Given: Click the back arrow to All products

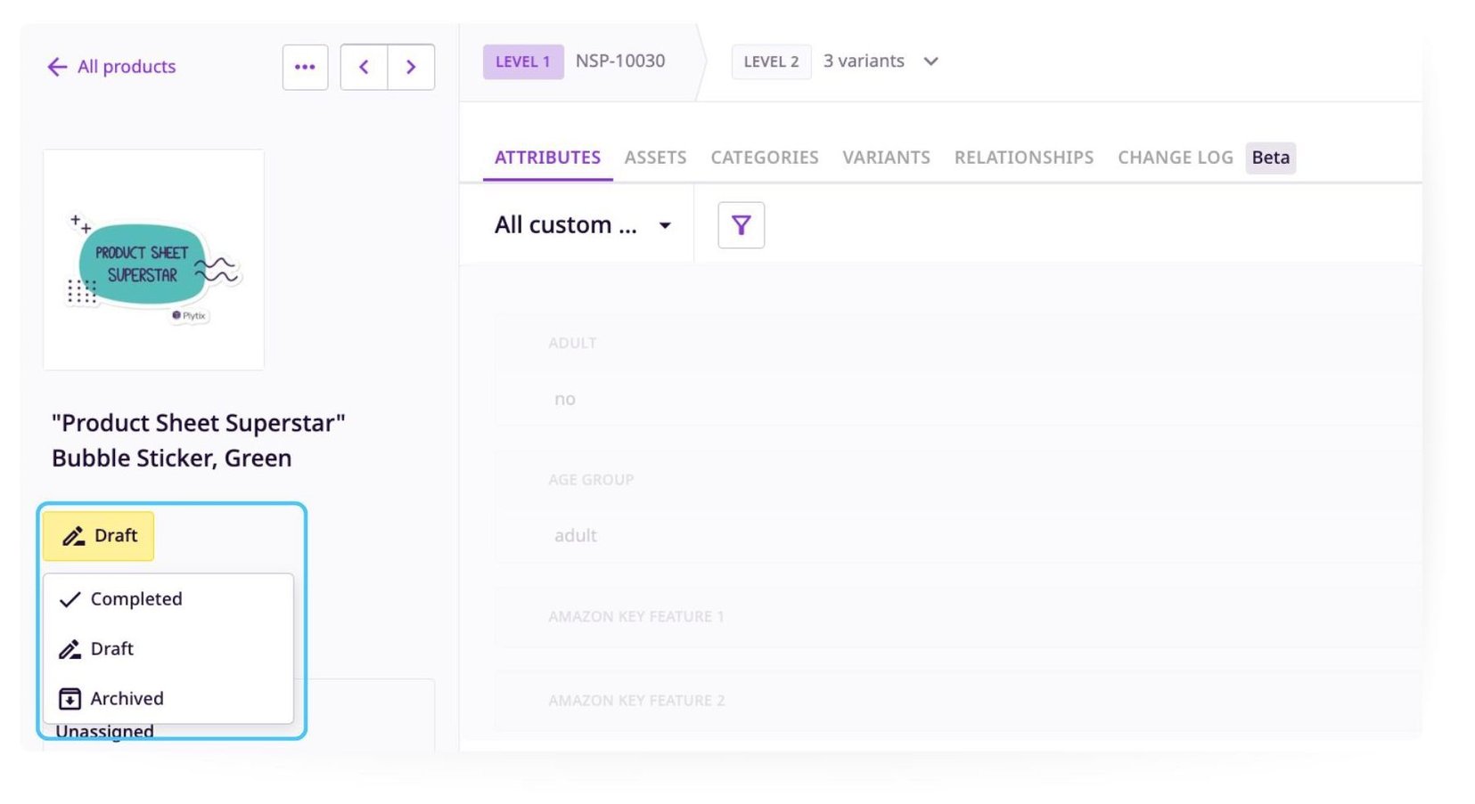Looking at the screenshot, I should coord(56,67).
